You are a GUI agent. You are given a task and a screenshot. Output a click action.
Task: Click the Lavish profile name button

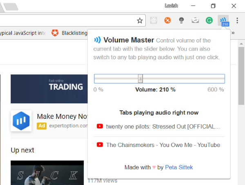click(x=171, y=6)
